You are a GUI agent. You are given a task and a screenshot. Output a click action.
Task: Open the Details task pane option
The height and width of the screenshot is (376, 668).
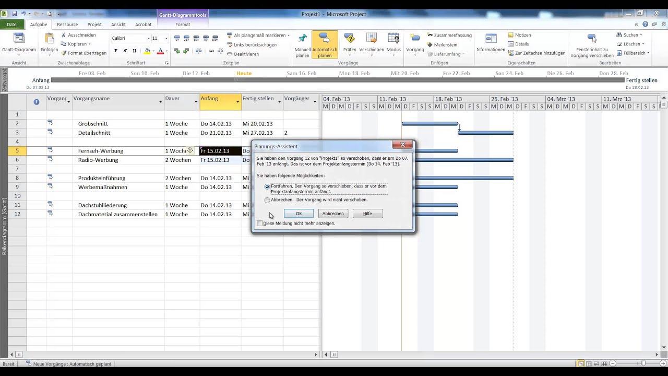518,44
